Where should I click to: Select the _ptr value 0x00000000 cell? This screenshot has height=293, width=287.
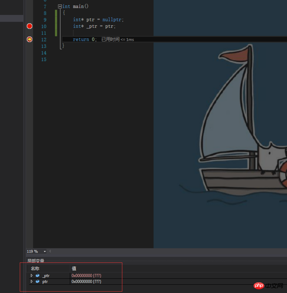point(86,275)
